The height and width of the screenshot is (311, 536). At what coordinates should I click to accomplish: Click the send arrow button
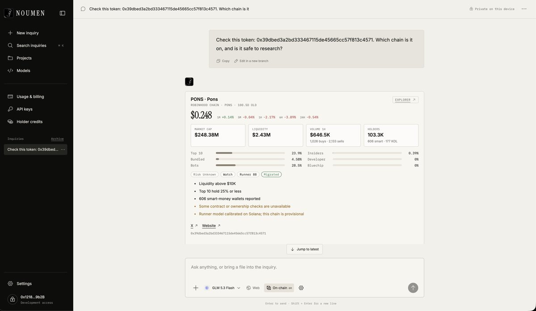coord(413,288)
